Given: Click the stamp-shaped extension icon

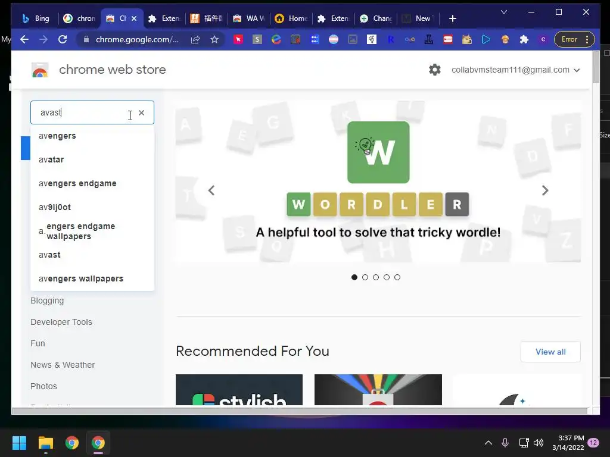Looking at the screenshot, I should (429, 39).
